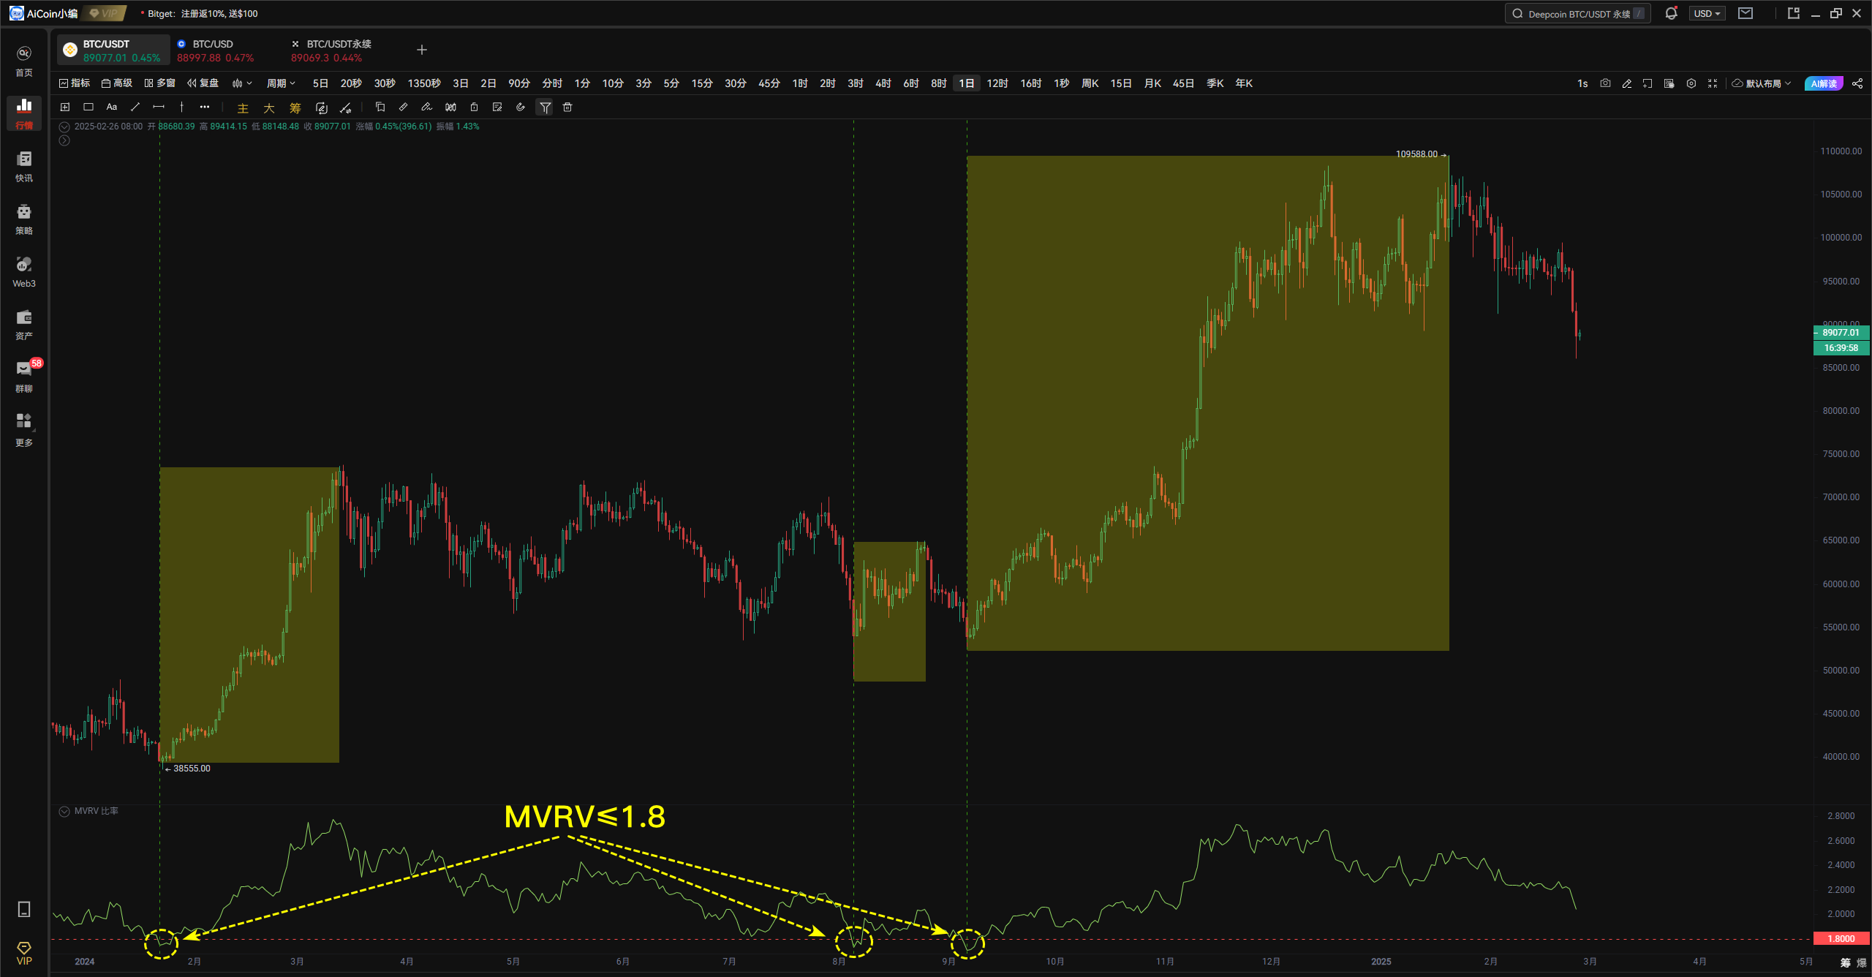Viewport: 1872px width, 977px height.
Task: Expand the 默认布局 layout dropdown
Action: (x=1761, y=83)
